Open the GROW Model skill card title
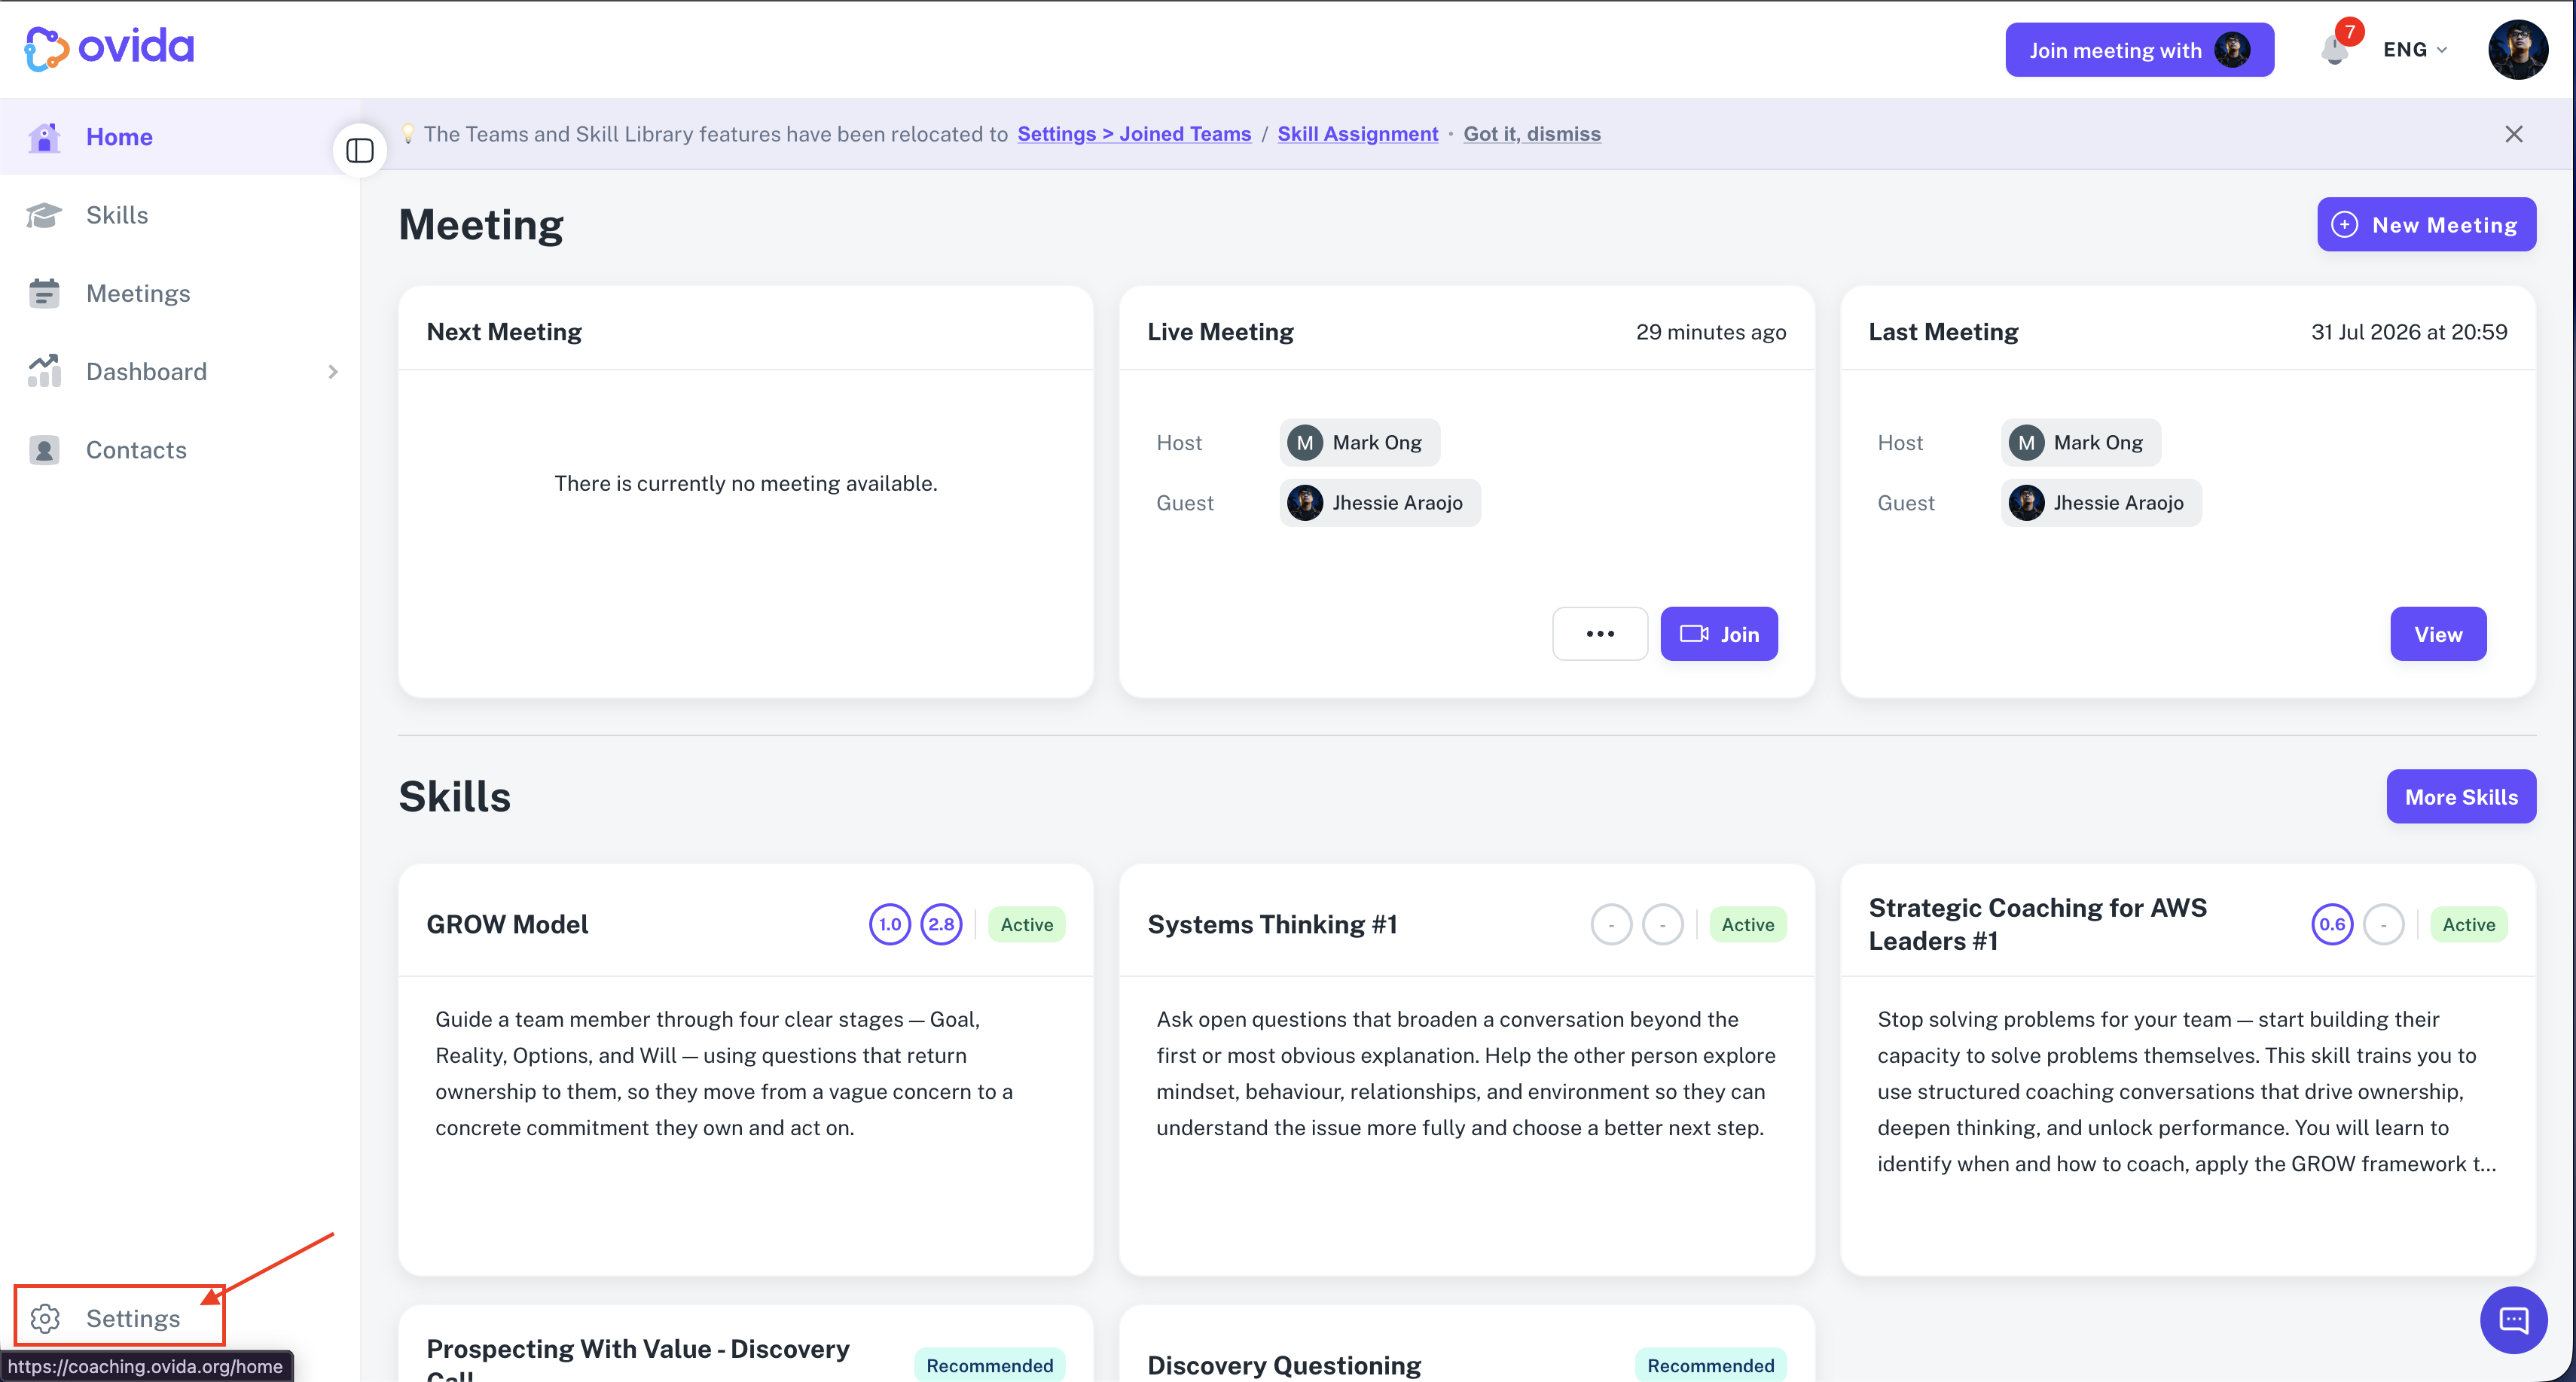Screen dimensions: 2576x1382 pyautogui.click(x=507, y=924)
